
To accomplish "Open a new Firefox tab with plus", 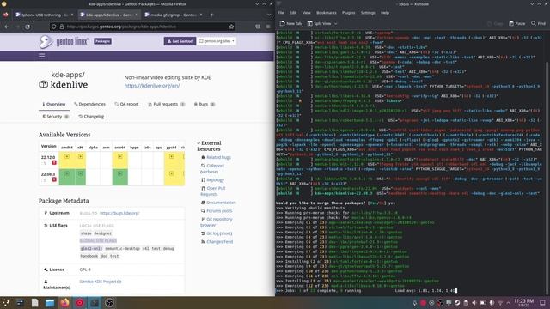I will [x=211, y=15].
